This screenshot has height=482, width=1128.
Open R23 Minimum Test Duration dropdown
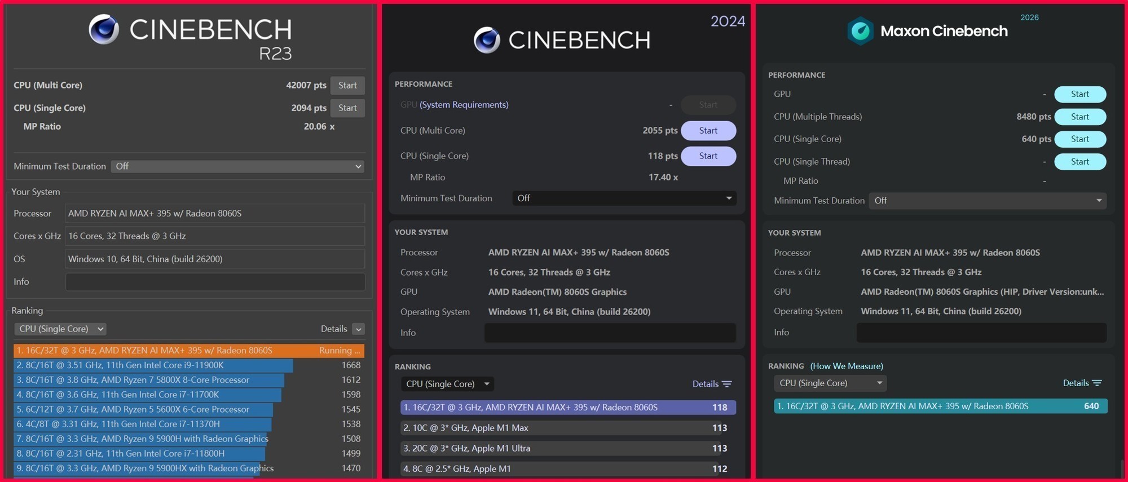[237, 166]
